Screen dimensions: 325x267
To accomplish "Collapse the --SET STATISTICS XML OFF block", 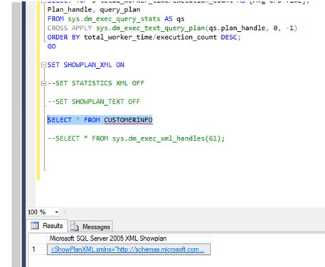I will (43, 83).
